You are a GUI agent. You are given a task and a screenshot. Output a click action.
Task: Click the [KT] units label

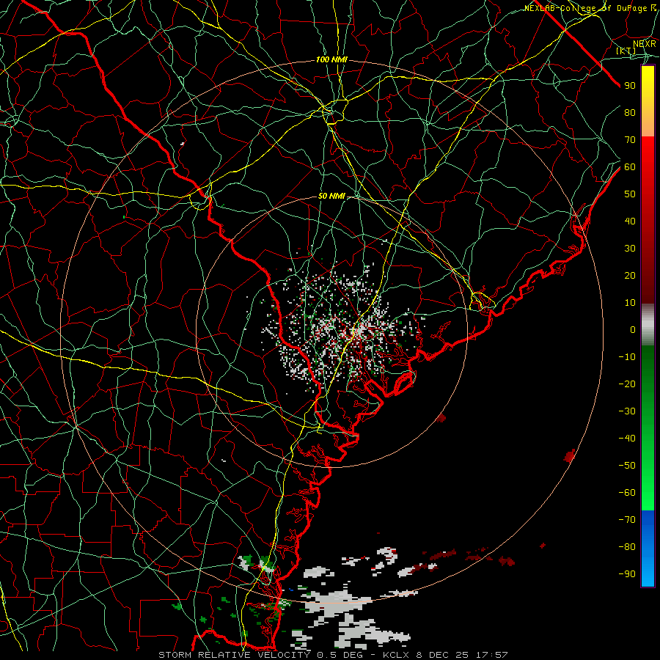[x=626, y=51]
